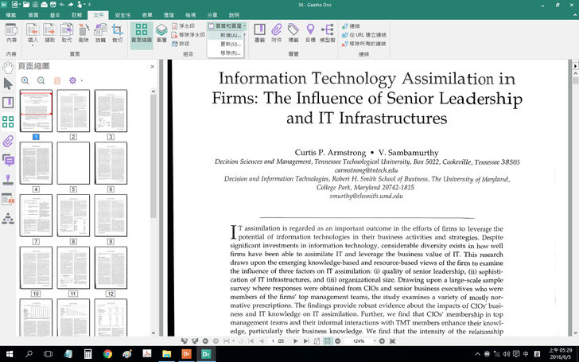
Task: Zoom in thumbnails with magnifier plus icon
Action: [x=25, y=80]
